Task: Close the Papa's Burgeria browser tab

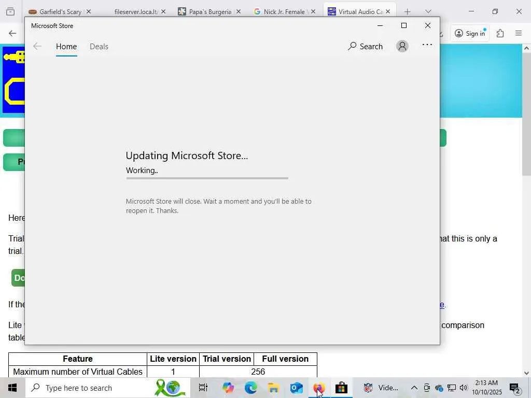Action: (239, 11)
